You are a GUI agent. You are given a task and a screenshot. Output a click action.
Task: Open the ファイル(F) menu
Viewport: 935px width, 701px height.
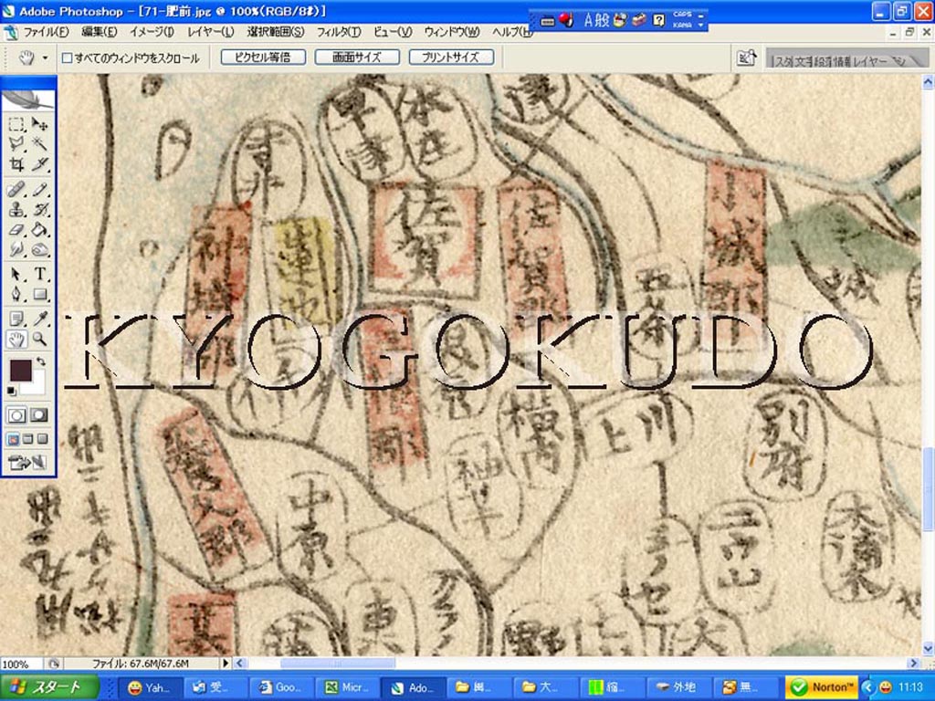[x=46, y=32]
